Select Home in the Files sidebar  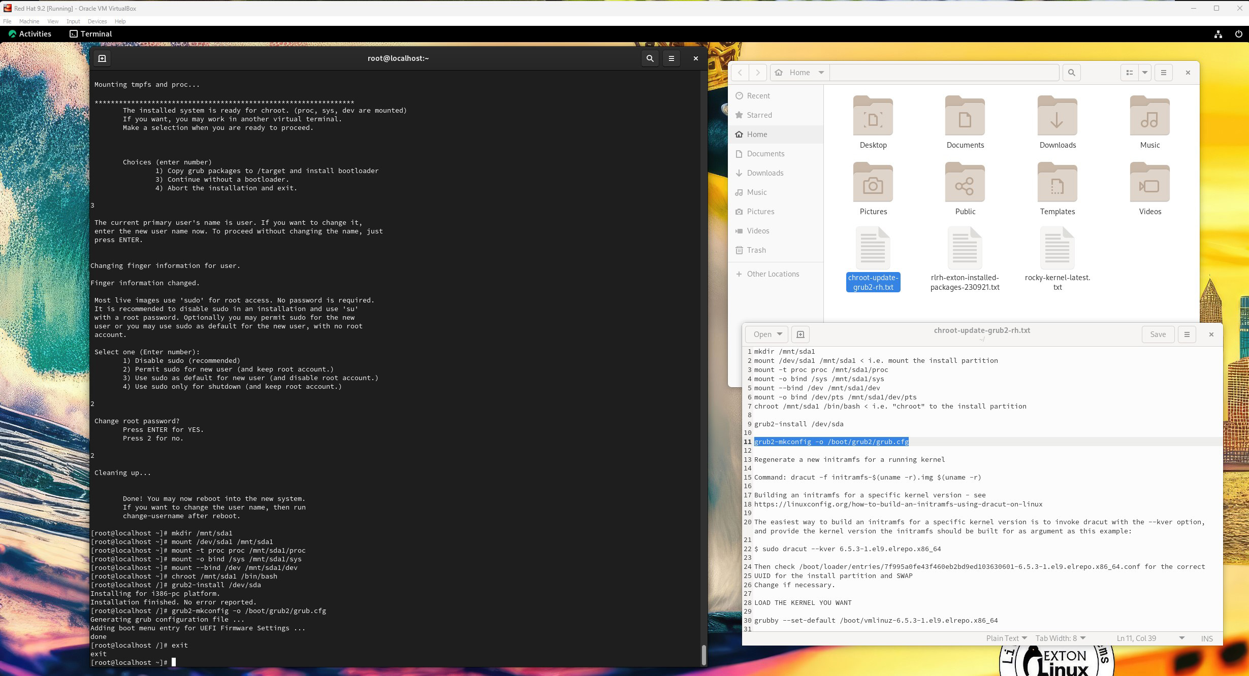pyautogui.click(x=776, y=134)
